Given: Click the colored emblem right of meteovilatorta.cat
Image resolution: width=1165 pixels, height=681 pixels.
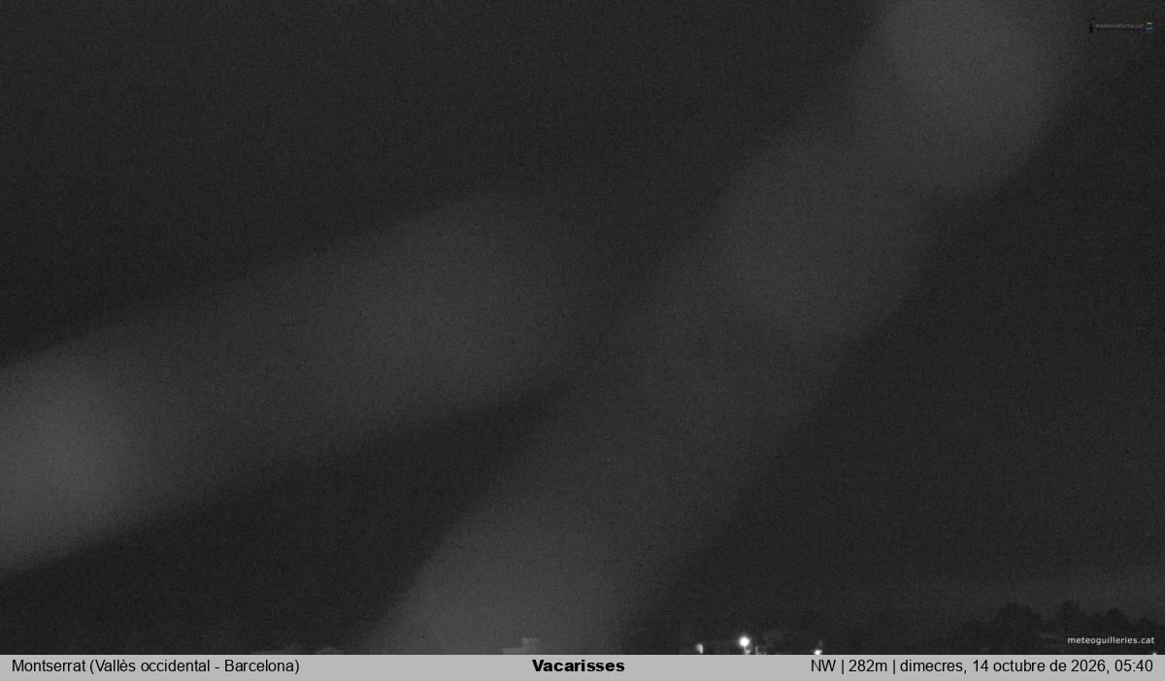Looking at the screenshot, I should pyautogui.click(x=1149, y=26).
